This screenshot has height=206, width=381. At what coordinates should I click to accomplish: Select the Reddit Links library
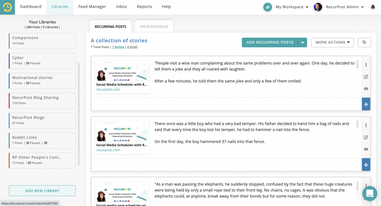(42, 140)
